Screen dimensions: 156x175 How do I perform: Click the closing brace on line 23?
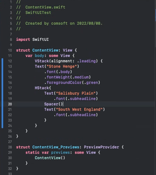45,120
